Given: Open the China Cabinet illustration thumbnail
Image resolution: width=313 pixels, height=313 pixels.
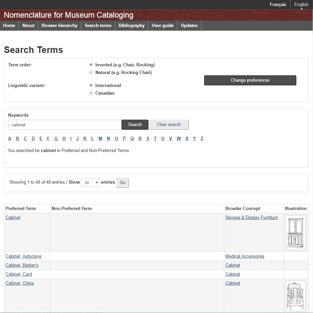Looking at the screenshot, I should pyautogui.click(x=295, y=296).
